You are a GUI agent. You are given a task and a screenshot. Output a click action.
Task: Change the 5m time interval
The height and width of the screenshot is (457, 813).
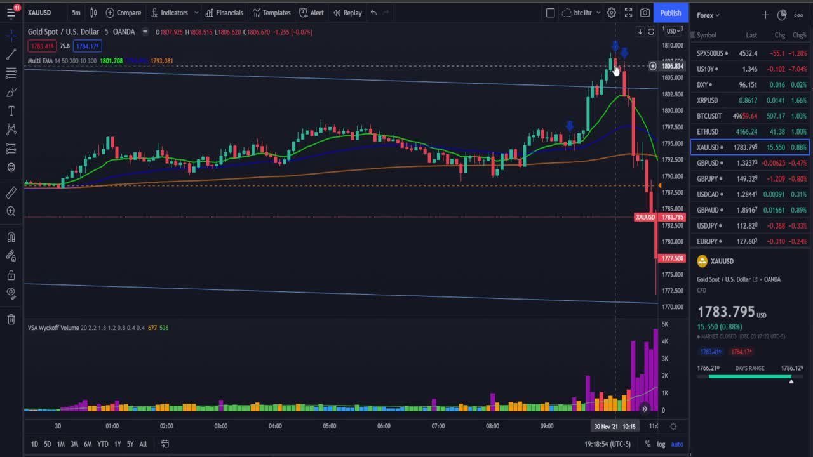76,13
